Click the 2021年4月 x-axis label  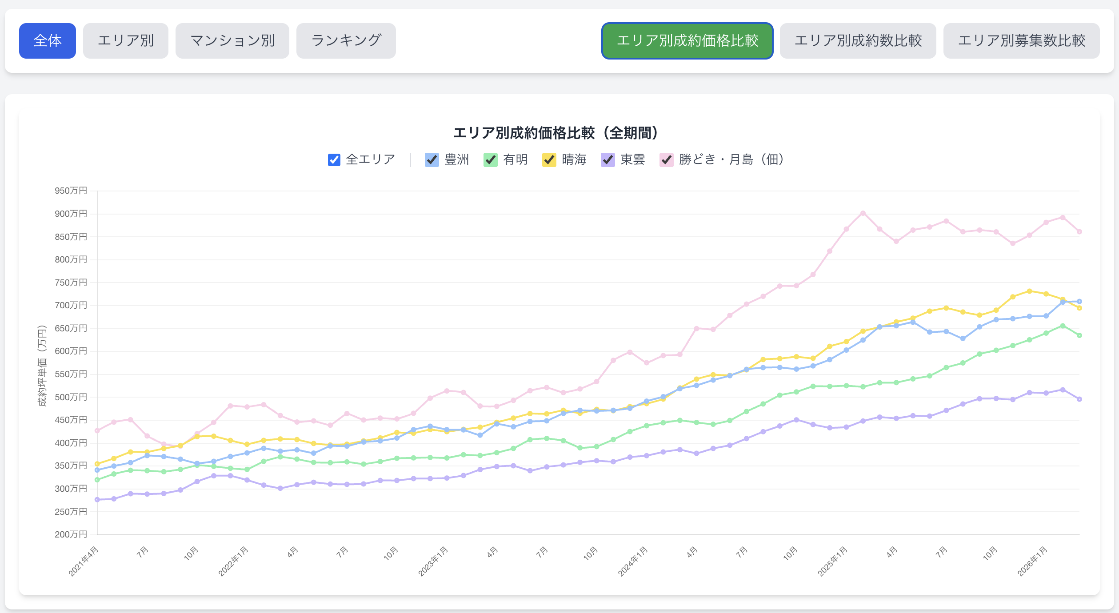(84, 562)
